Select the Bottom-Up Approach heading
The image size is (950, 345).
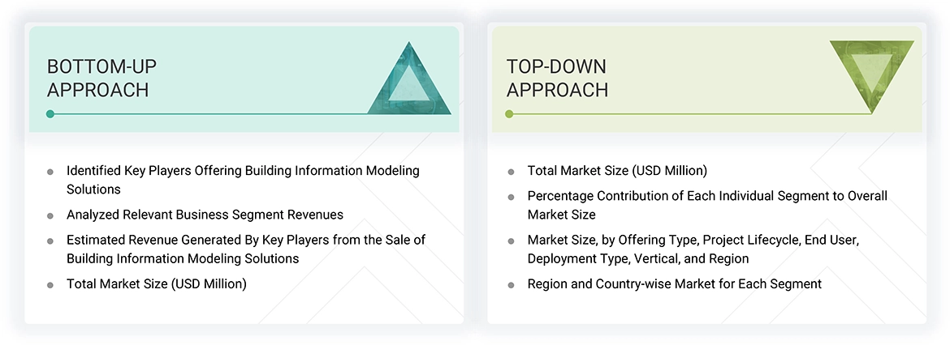(98, 78)
